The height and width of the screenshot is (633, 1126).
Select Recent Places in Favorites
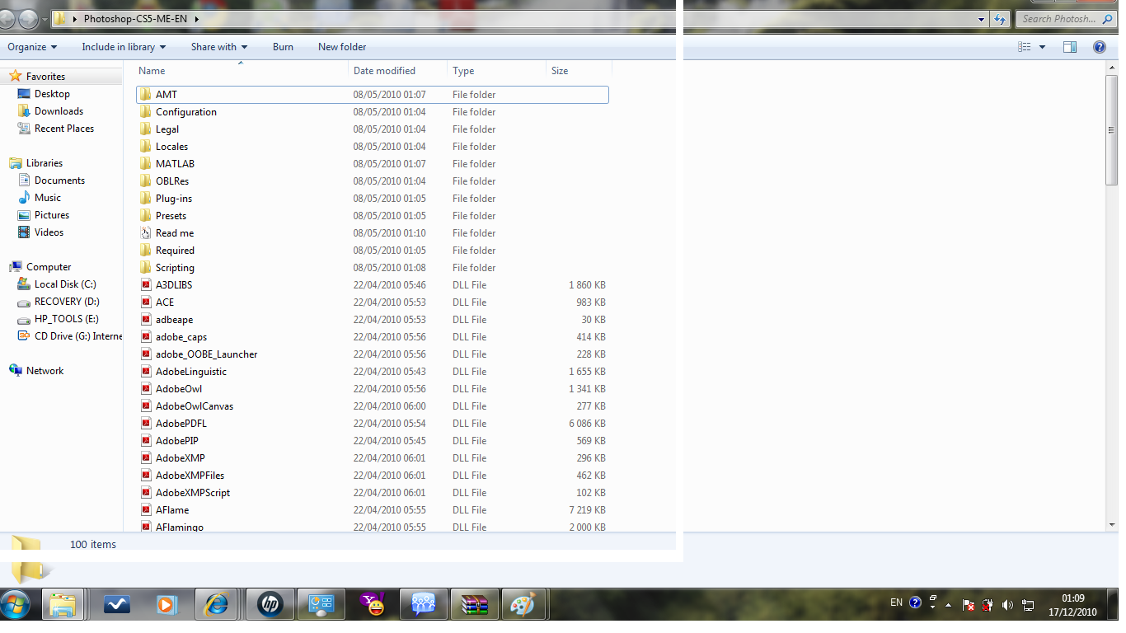tap(64, 129)
